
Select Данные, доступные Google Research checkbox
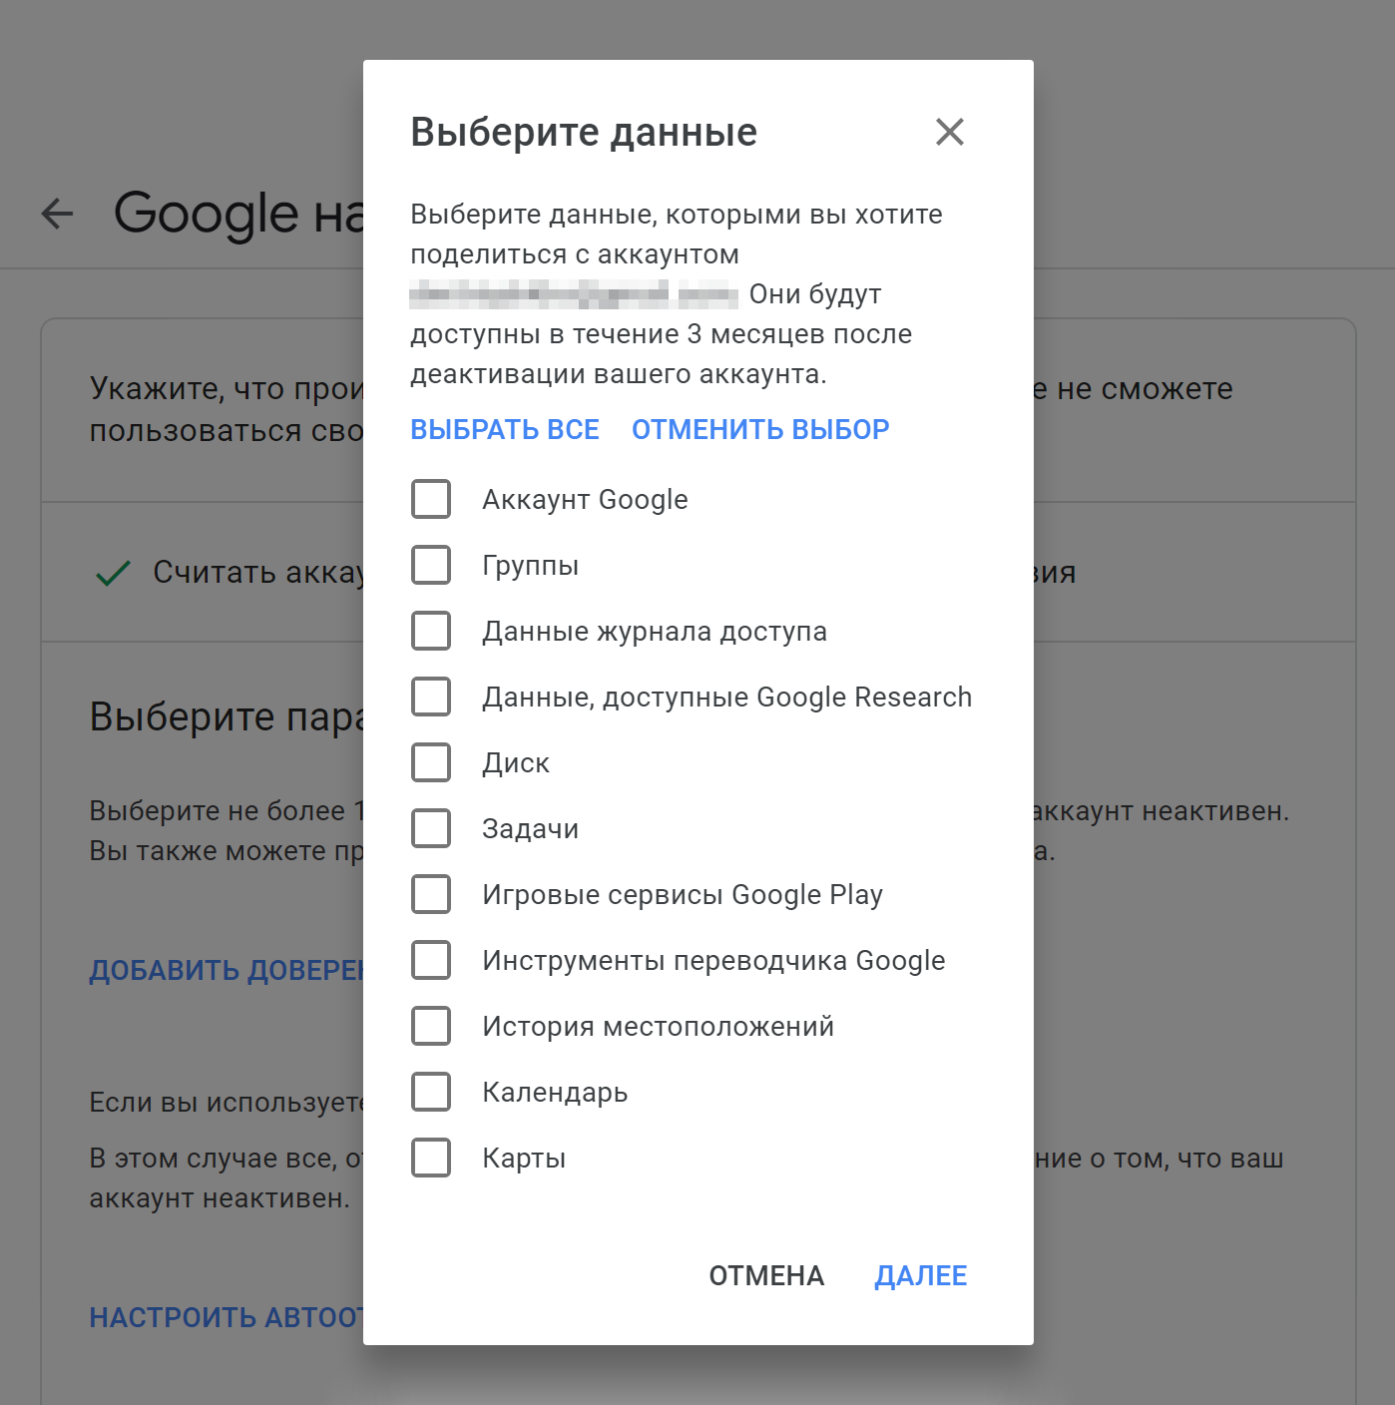[x=431, y=697]
